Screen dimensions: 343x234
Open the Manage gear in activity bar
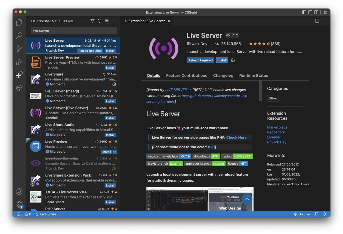coord(19,204)
